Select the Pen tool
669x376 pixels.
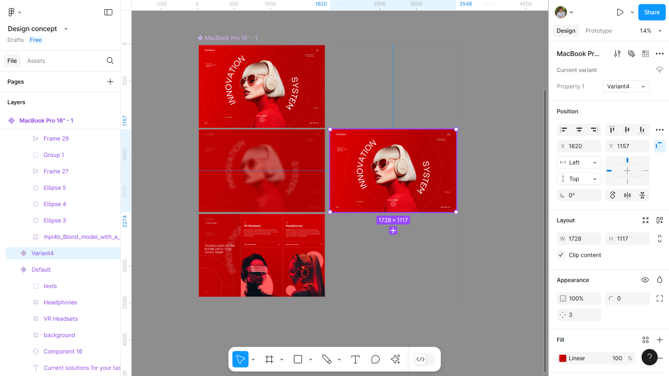(327, 359)
